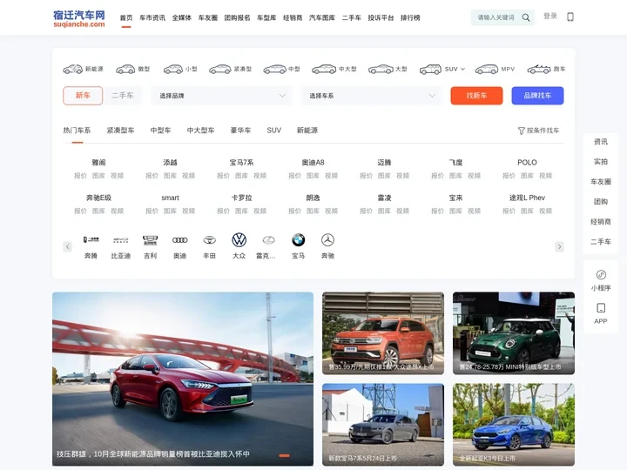Open the 比亚迪 brand logo
Image resolution: width=627 pixels, height=470 pixels.
(121, 240)
